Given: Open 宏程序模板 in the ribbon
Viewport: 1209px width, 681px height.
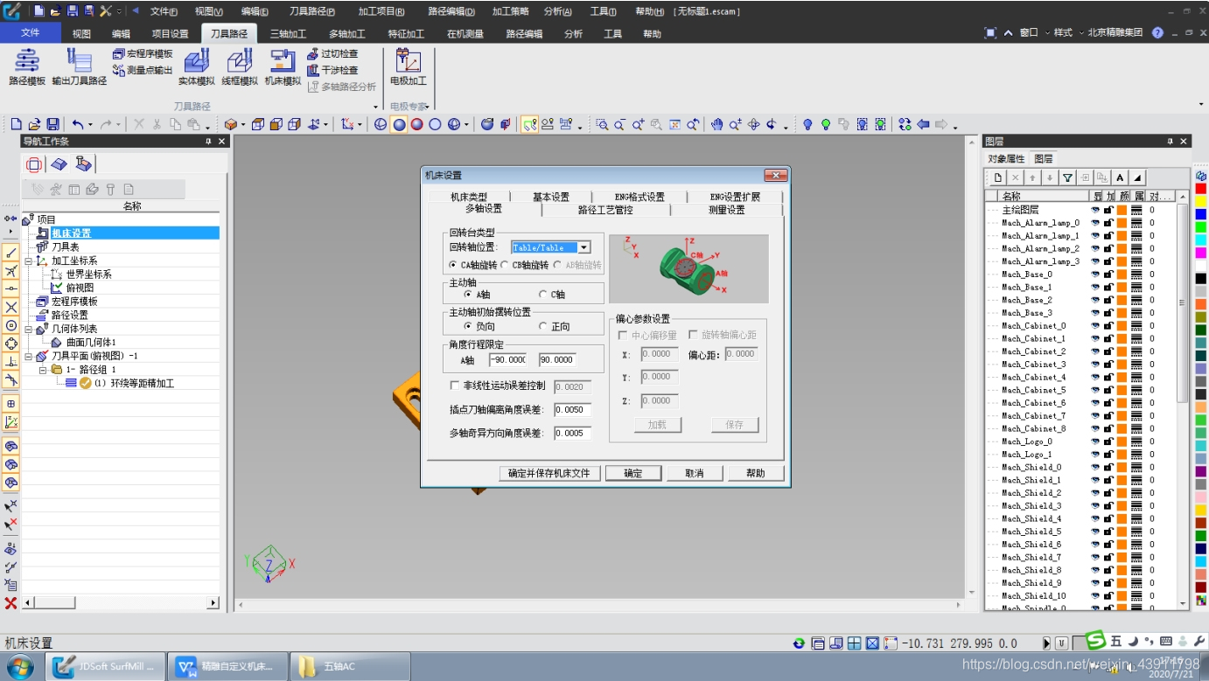Looking at the screenshot, I should (x=143, y=54).
